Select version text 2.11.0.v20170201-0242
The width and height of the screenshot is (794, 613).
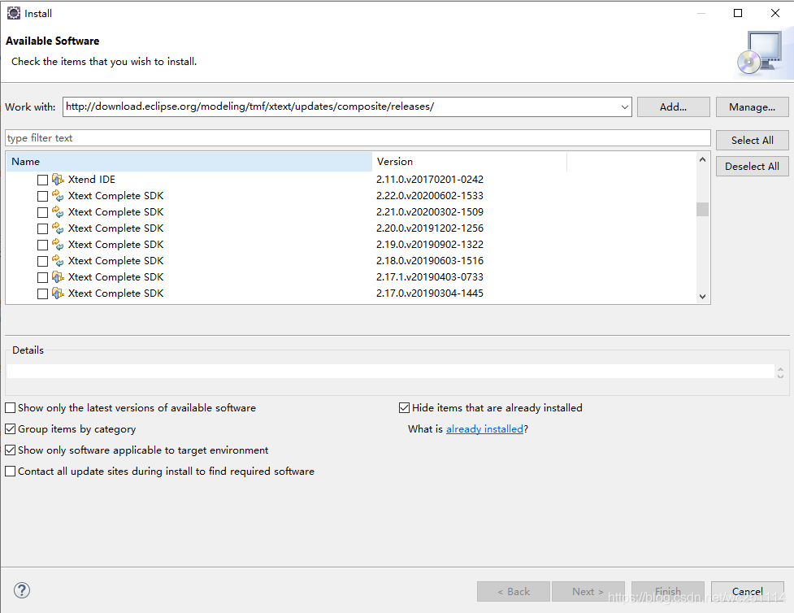click(x=430, y=180)
